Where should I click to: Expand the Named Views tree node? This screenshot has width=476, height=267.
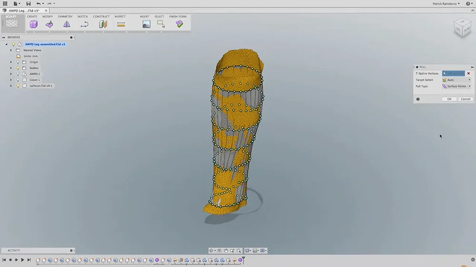pyautogui.click(x=11, y=50)
